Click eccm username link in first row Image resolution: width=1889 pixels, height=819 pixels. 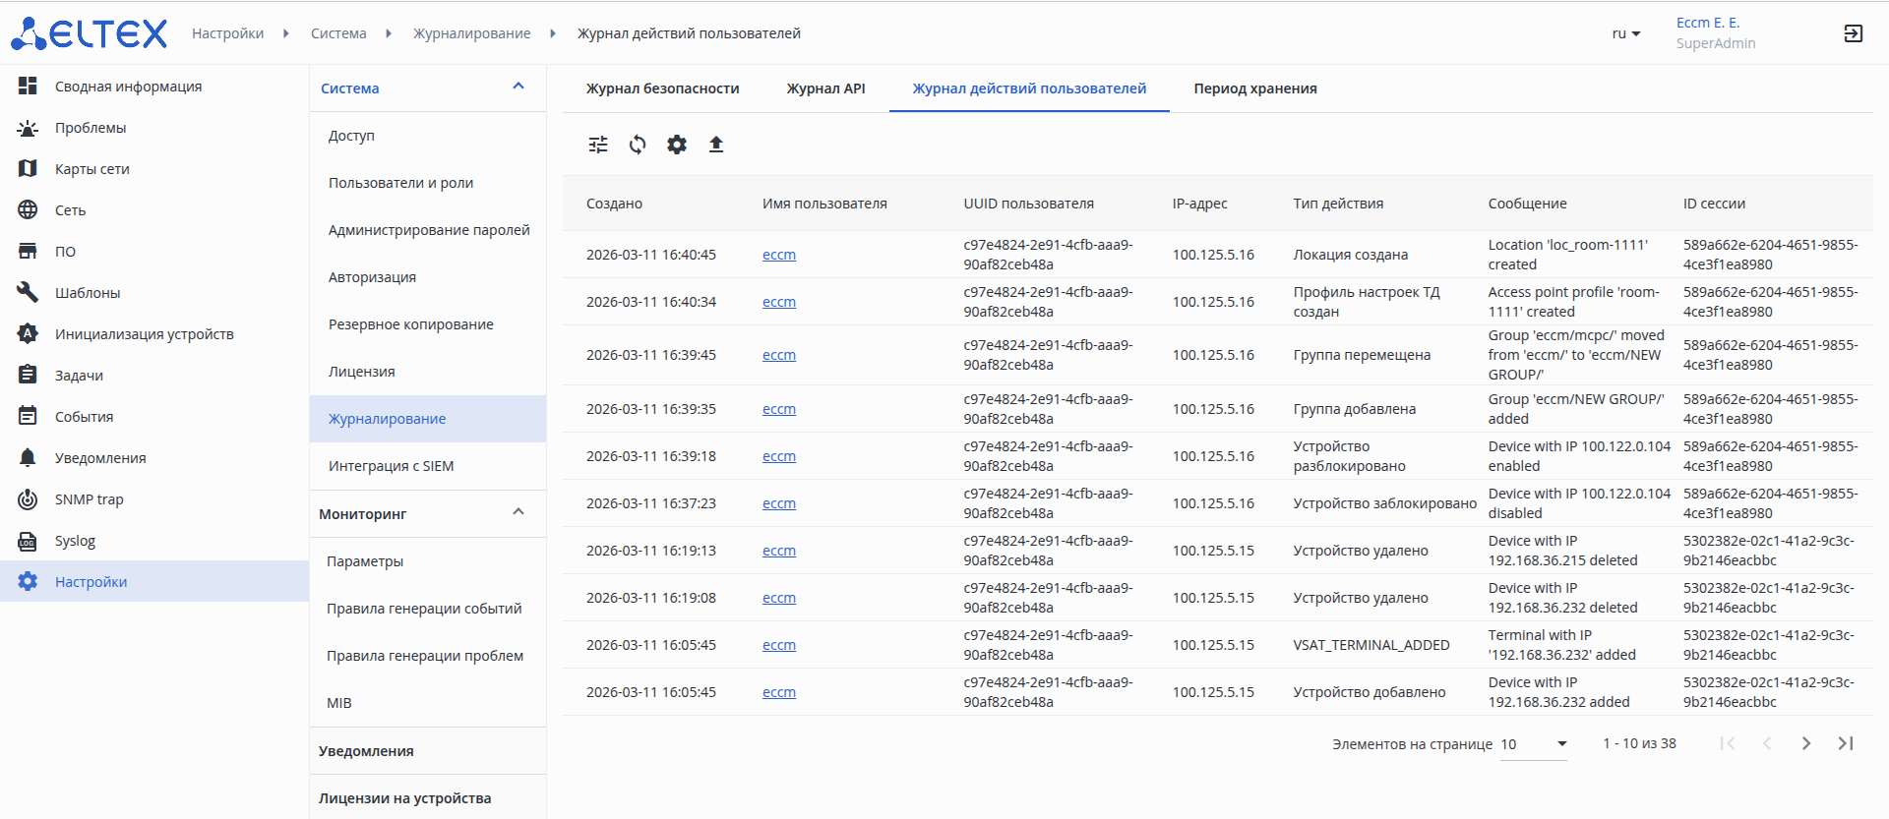778,255
